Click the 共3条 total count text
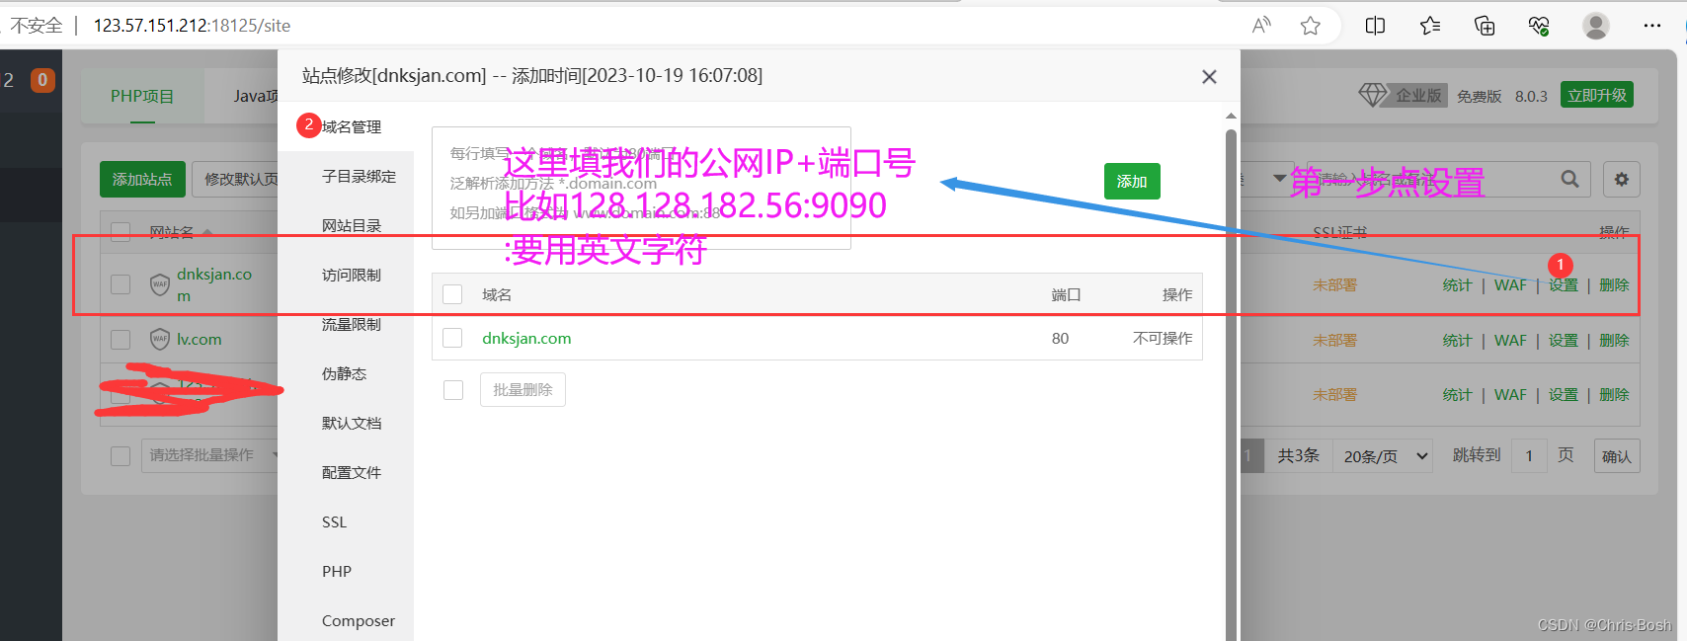Viewport: 1687px width, 641px height. pyautogui.click(x=1298, y=455)
